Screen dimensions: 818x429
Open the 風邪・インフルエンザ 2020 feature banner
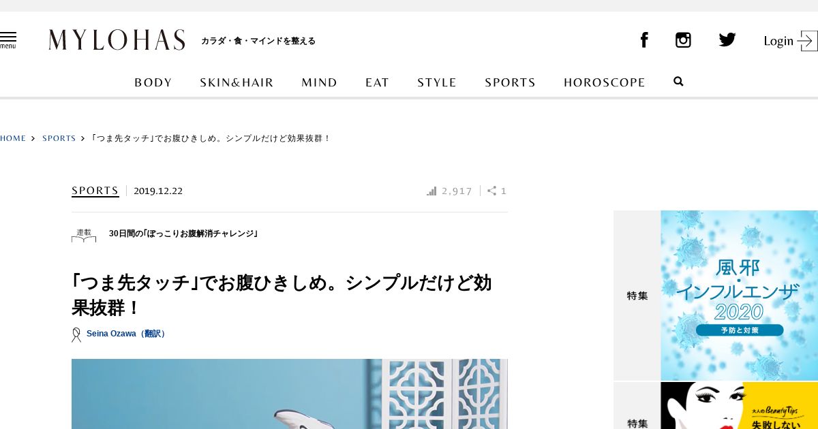(x=739, y=296)
